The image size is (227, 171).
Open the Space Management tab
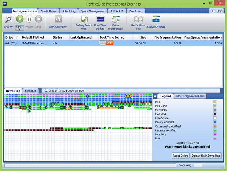point(93,11)
